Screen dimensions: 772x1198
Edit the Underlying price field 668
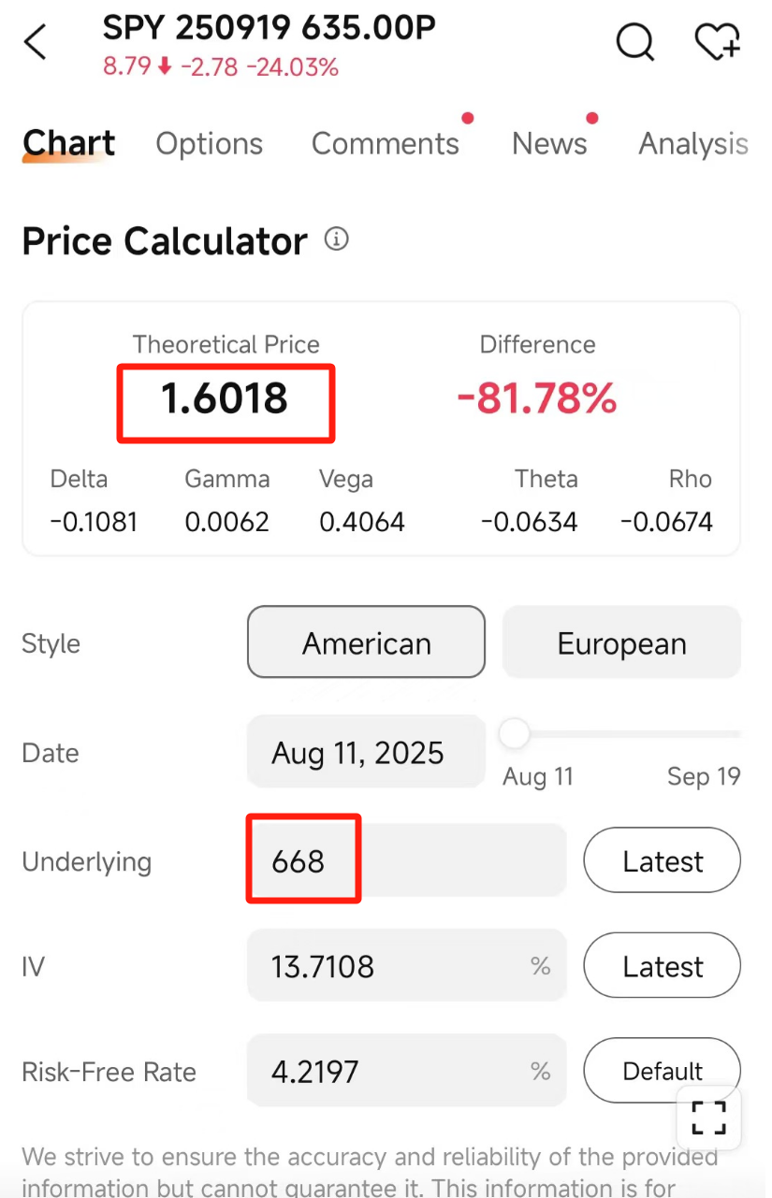[x=406, y=860]
